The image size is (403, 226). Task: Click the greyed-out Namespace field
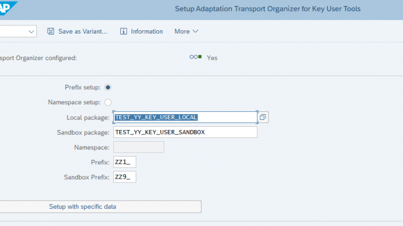point(139,147)
